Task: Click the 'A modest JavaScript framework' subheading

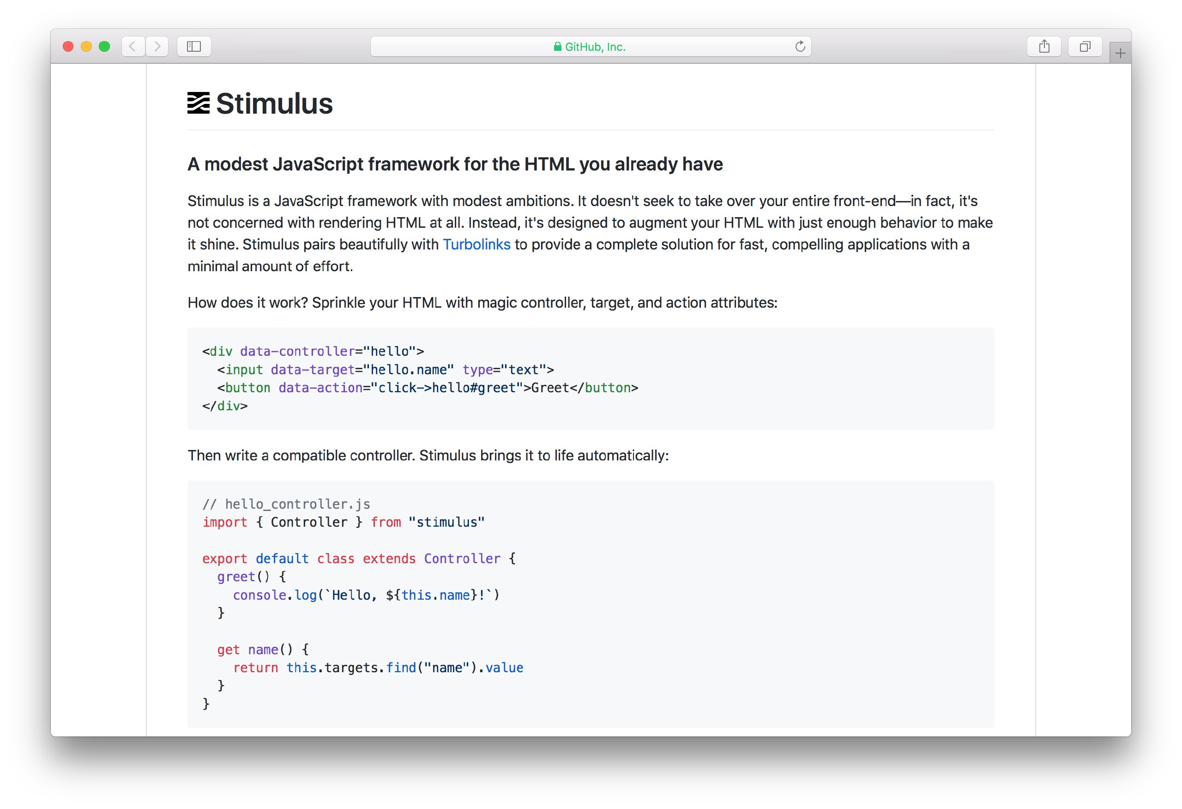Action: 455,164
